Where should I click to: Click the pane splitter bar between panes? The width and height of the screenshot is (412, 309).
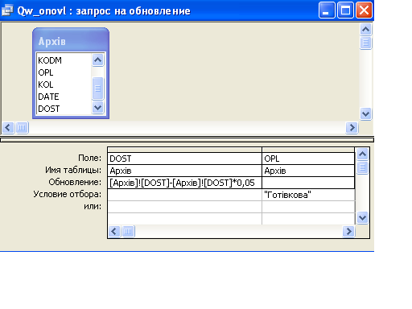[187, 140]
